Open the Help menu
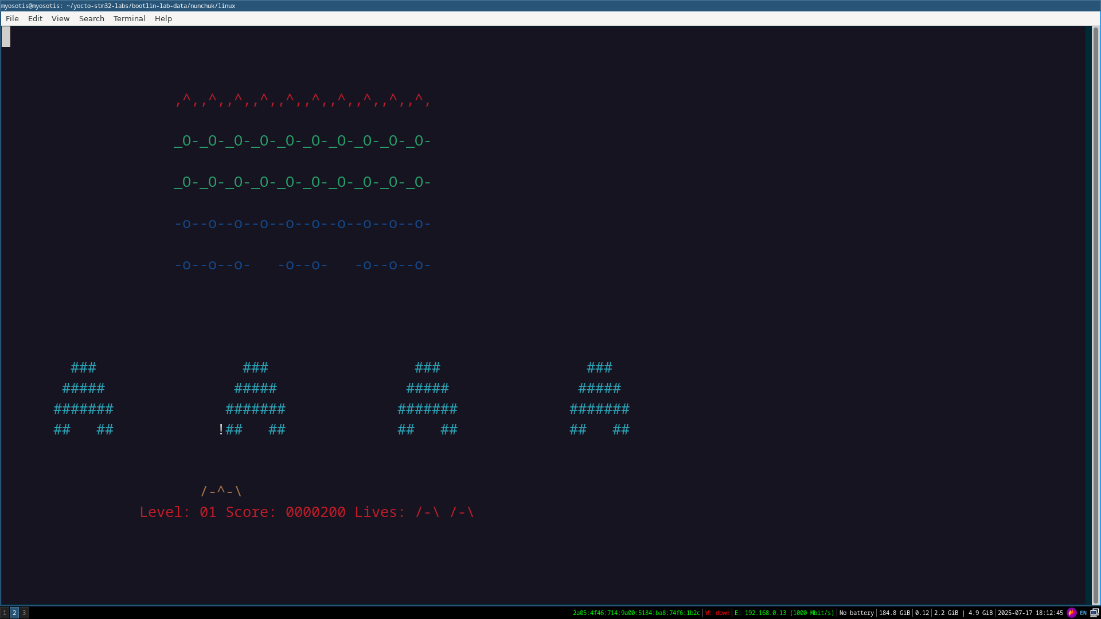 [163, 18]
